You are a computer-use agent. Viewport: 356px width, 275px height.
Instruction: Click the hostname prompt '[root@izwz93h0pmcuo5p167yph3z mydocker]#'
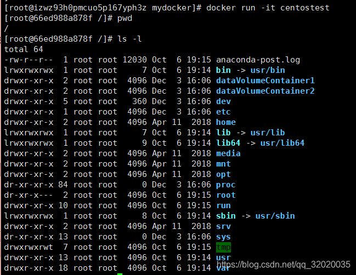click(103, 8)
